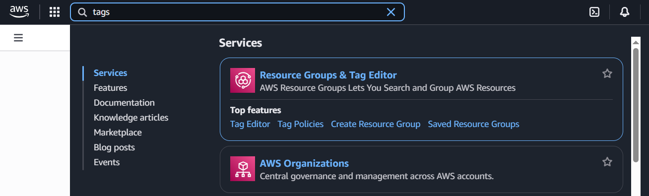This screenshot has width=649, height=196.
Task: Toggle the hamburger navigation menu
Action: [x=18, y=38]
